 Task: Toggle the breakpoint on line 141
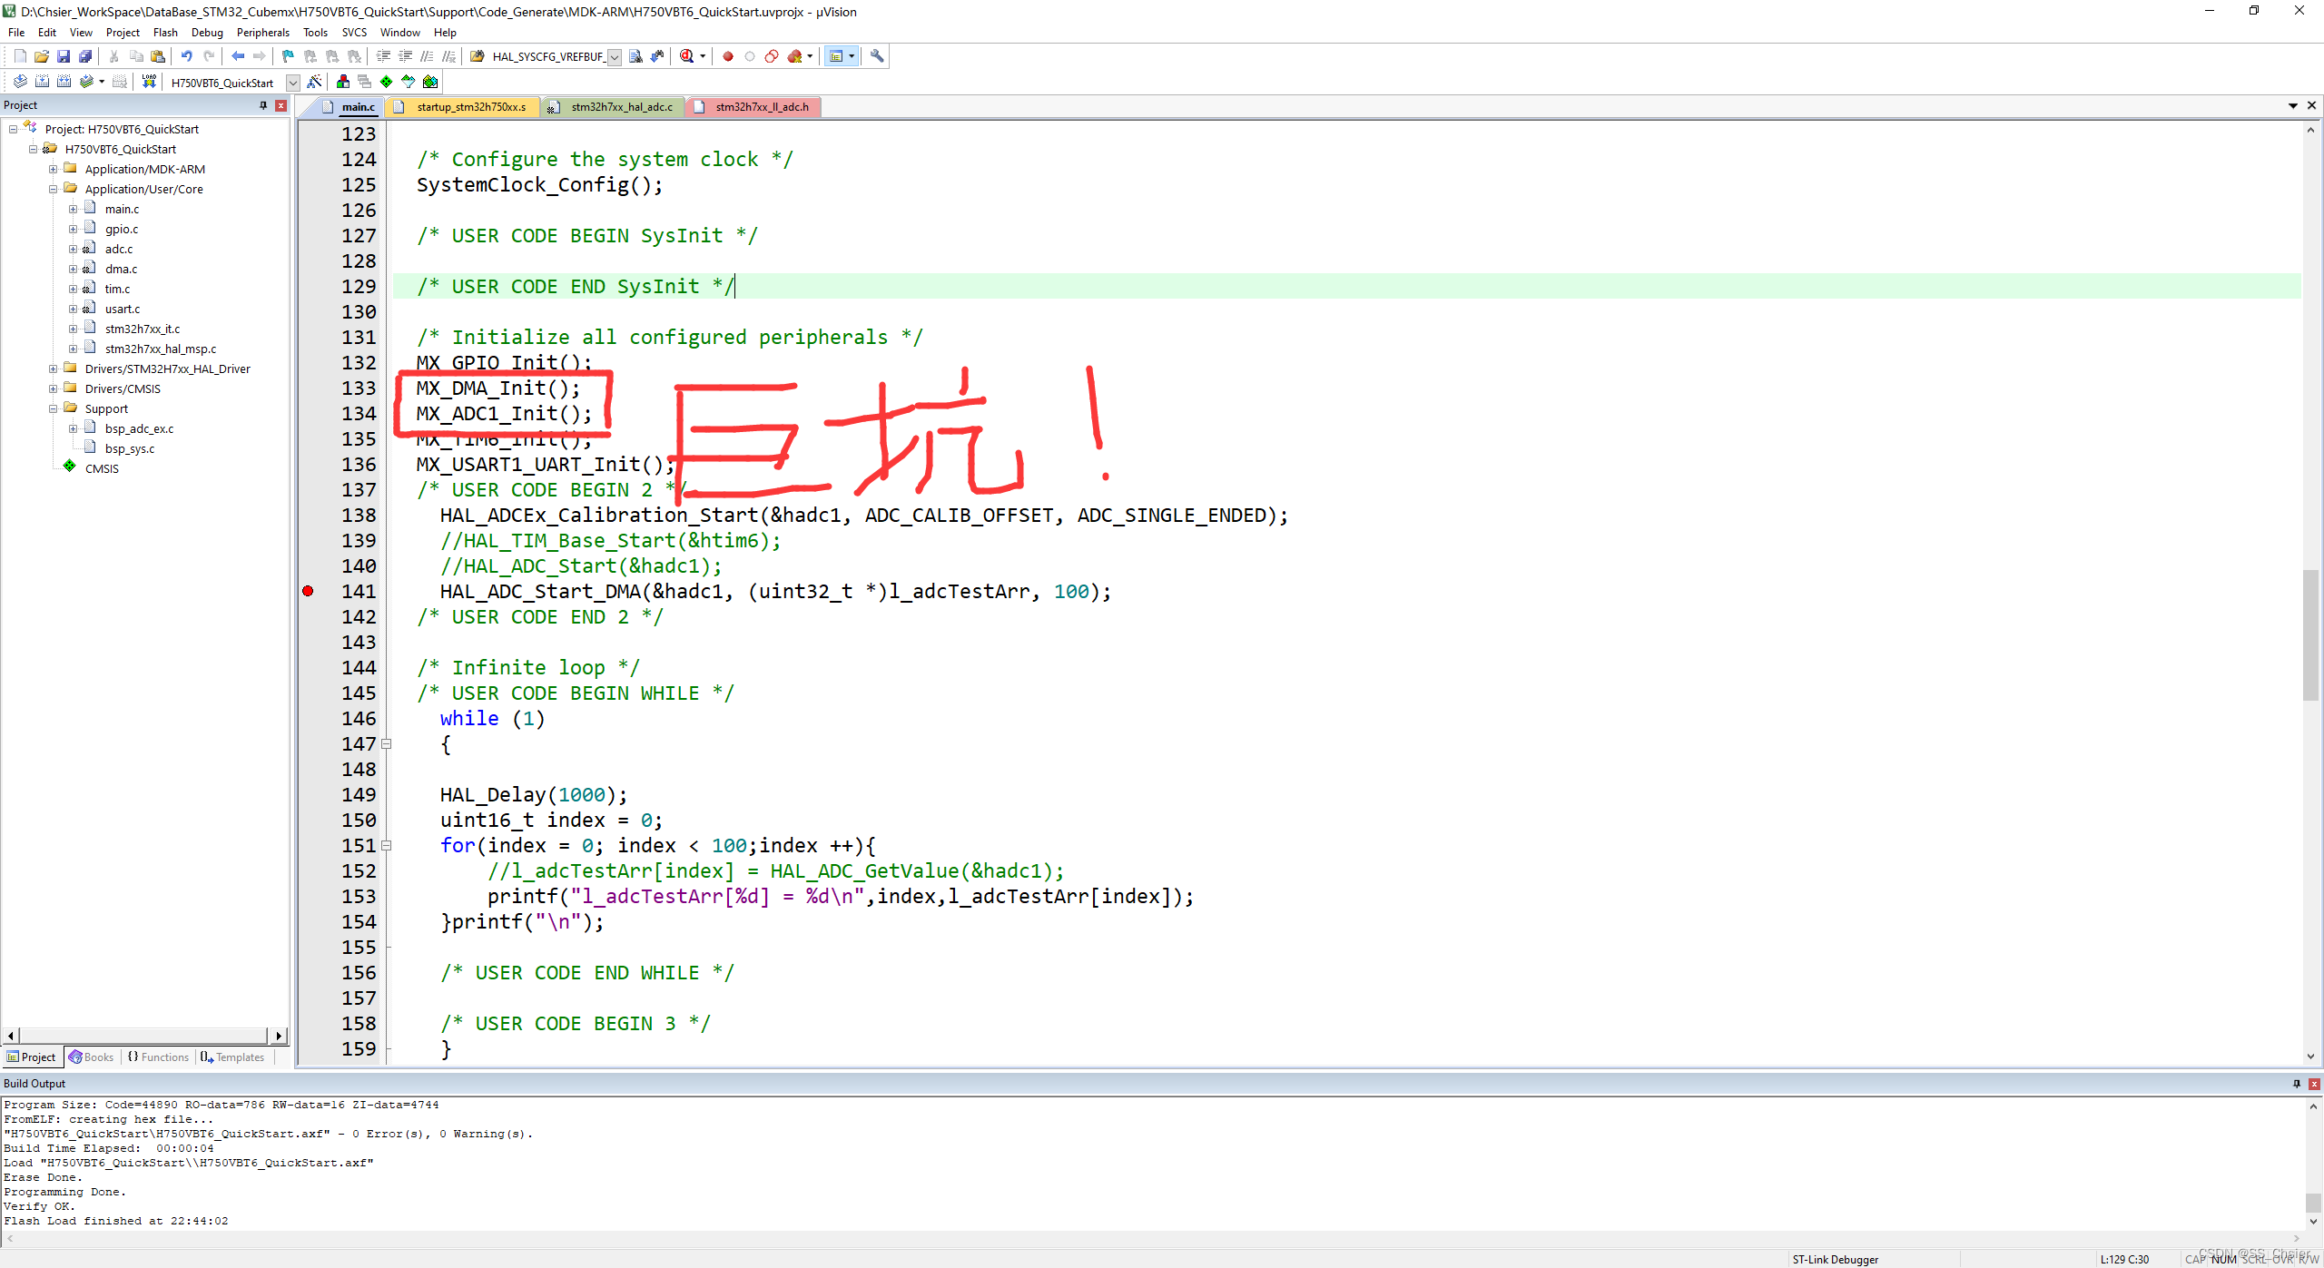309,591
